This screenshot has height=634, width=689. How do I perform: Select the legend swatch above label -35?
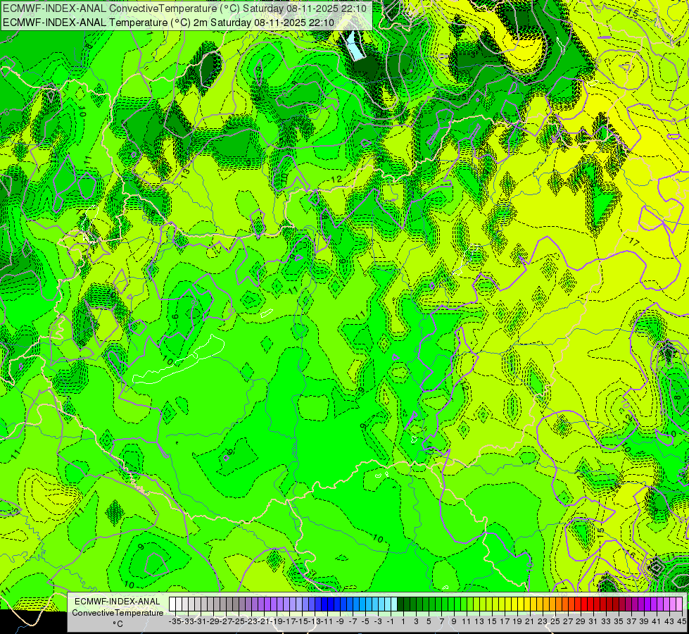[x=172, y=604]
